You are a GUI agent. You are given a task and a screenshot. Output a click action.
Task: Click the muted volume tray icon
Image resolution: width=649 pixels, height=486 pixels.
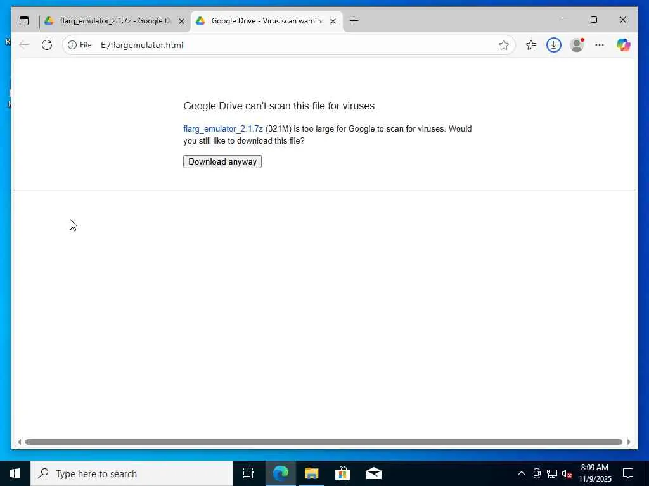coord(567,473)
